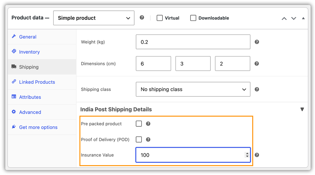
Task: Click the India Post Shipping Details heading
Action: click(116, 109)
